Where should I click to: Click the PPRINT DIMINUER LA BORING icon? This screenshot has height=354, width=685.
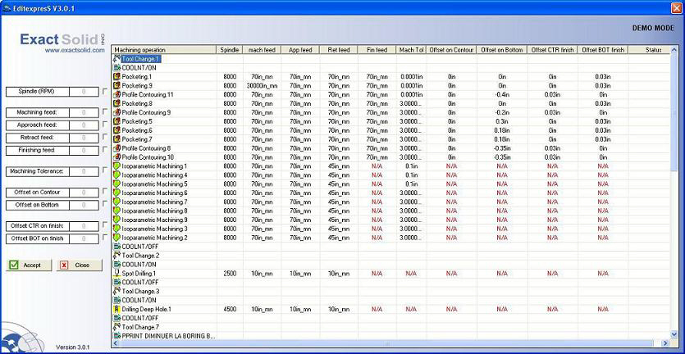click(116, 335)
